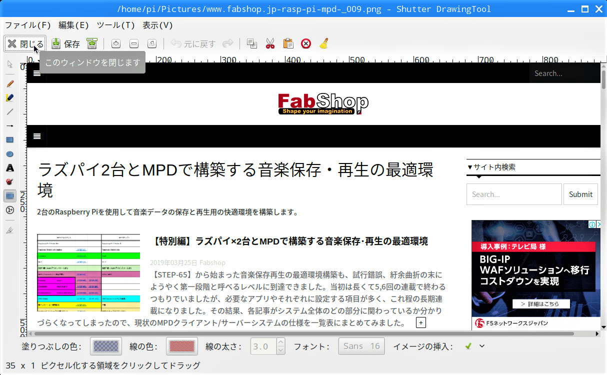Toggle the pixelize region tool
The image size is (607, 375).
pos(10,196)
